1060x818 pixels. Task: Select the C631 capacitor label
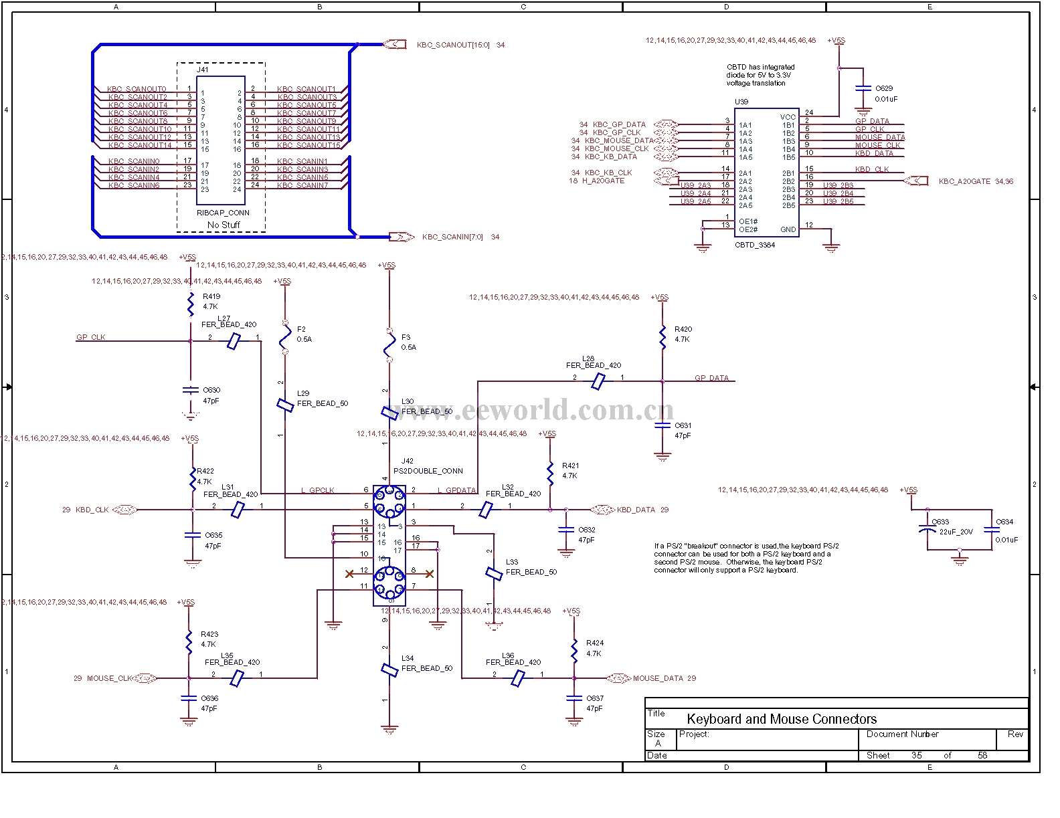pyautogui.click(x=683, y=425)
